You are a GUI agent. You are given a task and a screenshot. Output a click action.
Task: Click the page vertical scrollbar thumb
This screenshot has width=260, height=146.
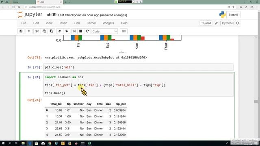[x=256, y=102]
